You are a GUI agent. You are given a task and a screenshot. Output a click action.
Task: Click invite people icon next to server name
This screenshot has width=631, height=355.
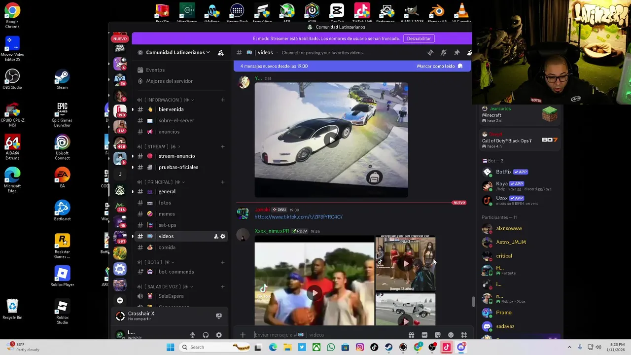(221, 53)
